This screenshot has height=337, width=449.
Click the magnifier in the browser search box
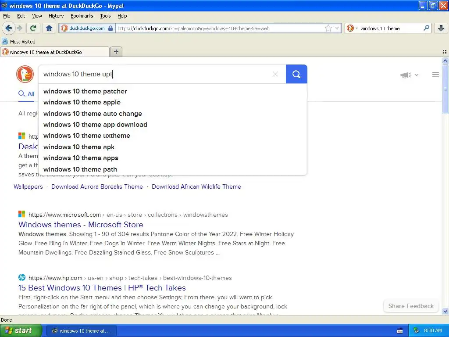click(426, 28)
